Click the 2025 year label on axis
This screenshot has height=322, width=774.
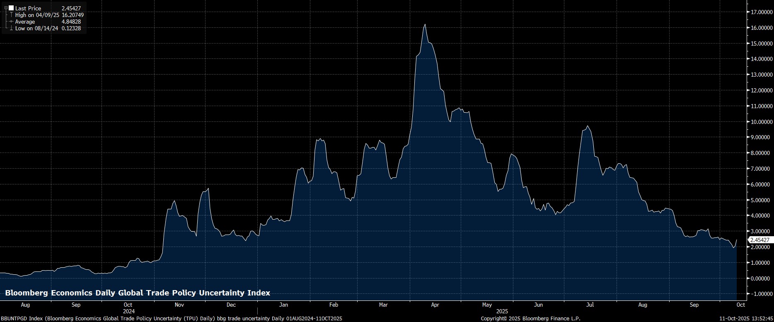pos(502,311)
